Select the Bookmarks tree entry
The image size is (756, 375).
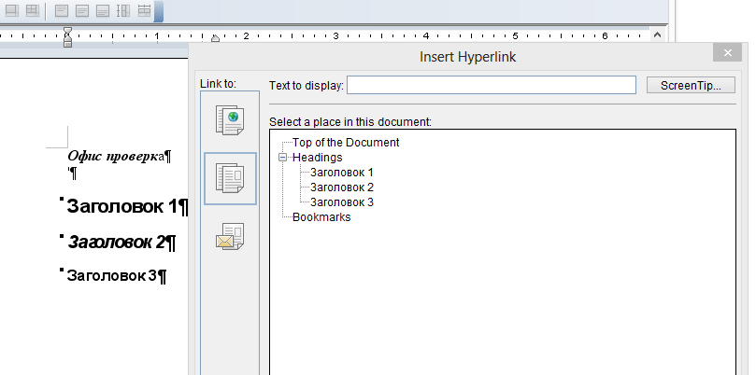(x=321, y=217)
